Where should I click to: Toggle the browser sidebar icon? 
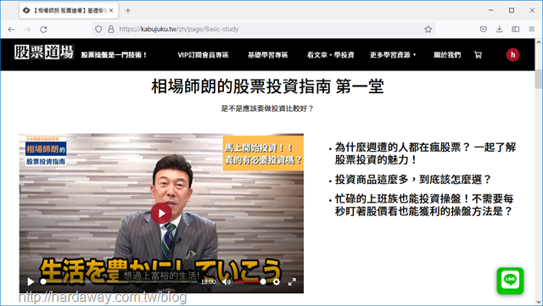[x=516, y=30]
